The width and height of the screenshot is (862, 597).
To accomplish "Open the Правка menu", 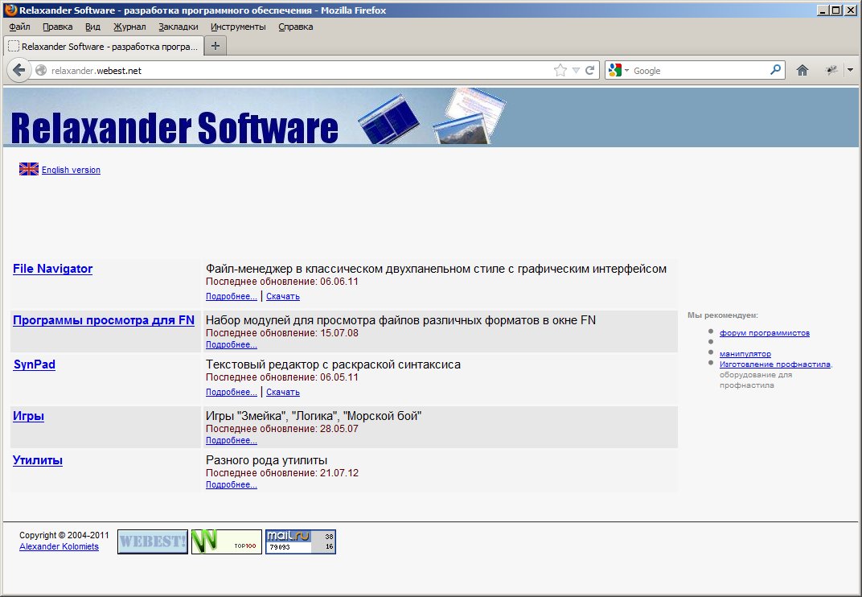I will coord(58,27).
